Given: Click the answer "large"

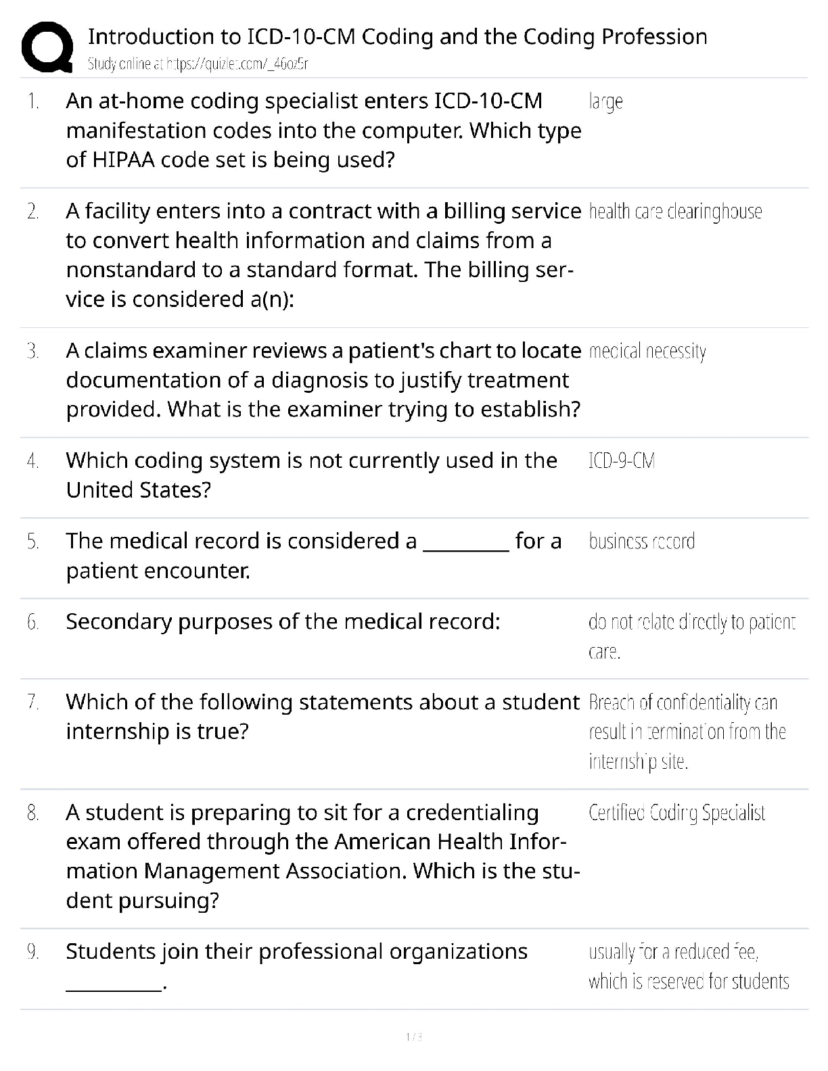Looking at the screenshot, I should 605,102.
